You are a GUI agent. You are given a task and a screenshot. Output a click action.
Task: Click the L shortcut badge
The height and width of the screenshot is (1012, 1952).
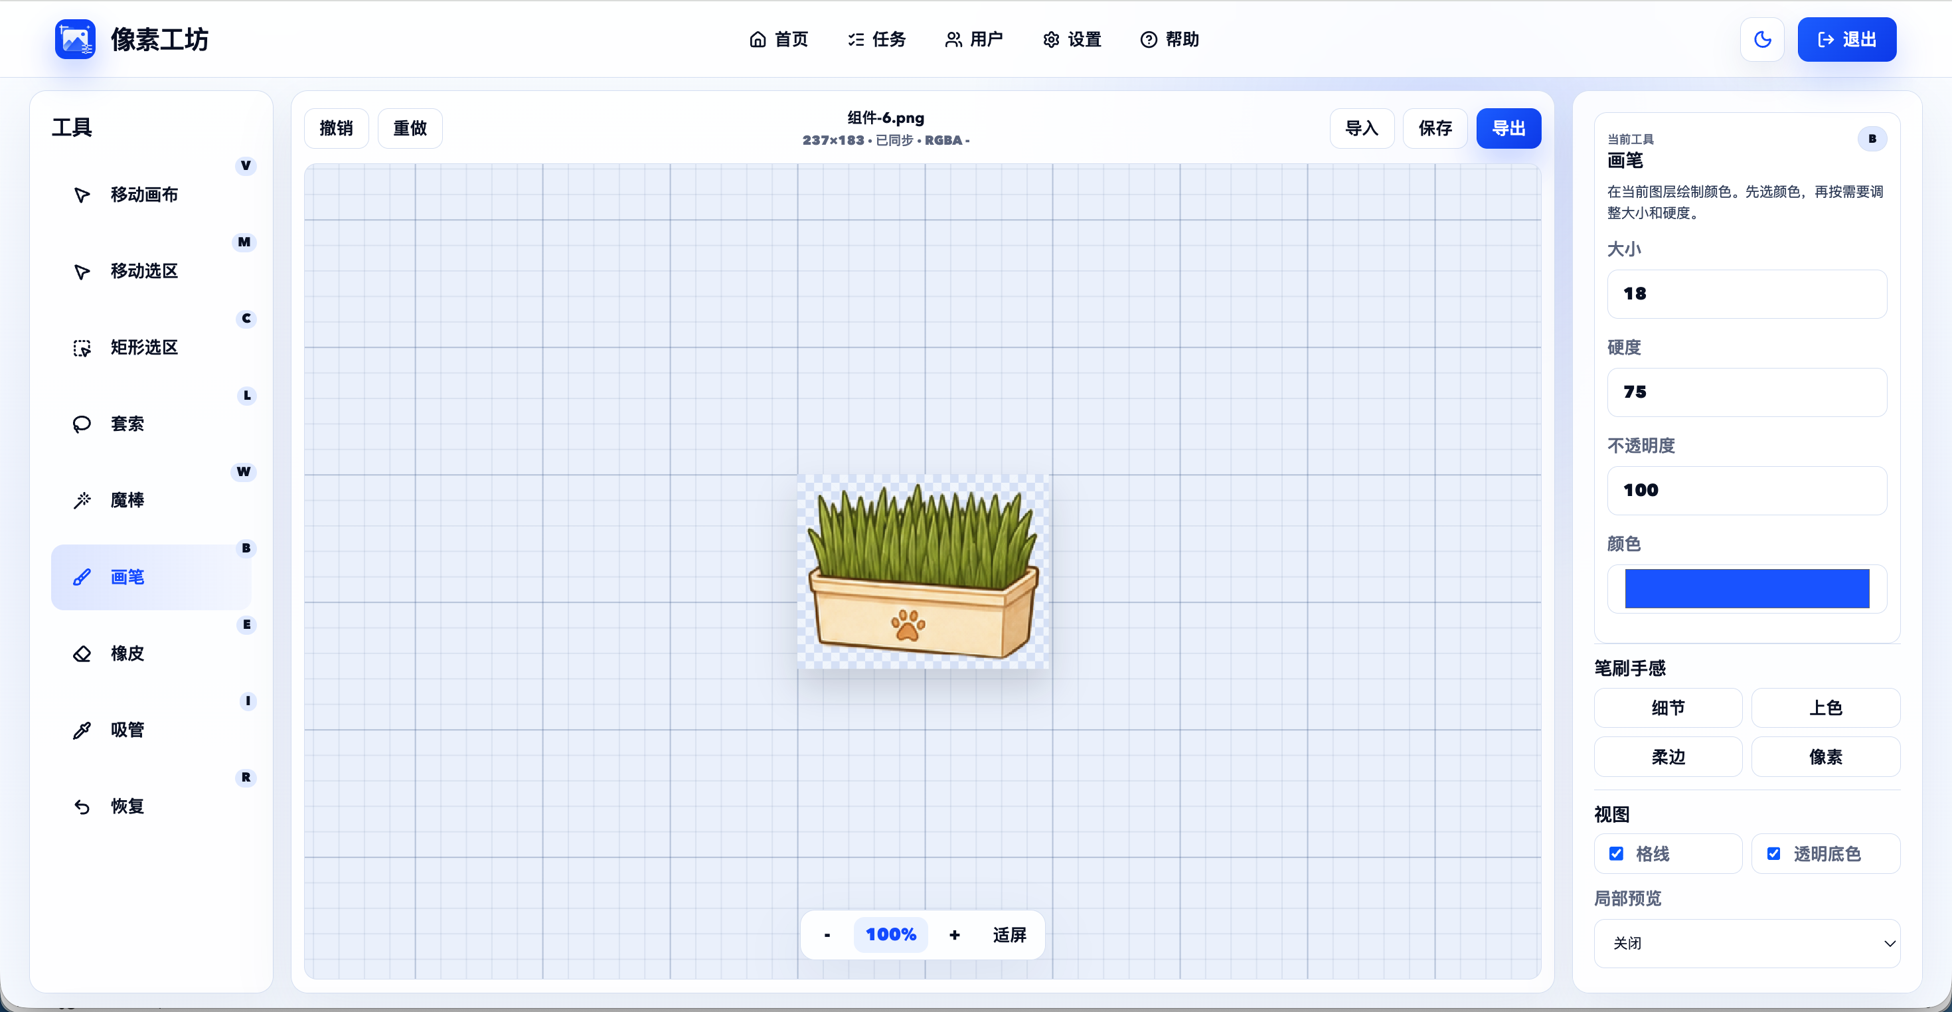tap(247, 395)
